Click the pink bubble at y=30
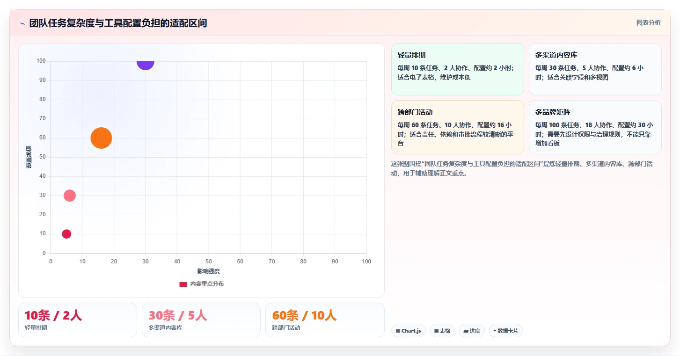This screenshot has height=356, width=680. 70,196
